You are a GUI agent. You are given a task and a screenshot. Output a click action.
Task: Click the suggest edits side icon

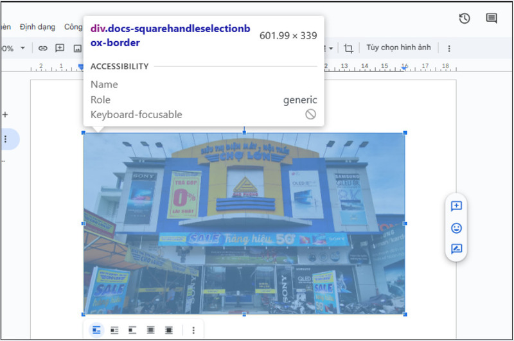pos(457,249)
